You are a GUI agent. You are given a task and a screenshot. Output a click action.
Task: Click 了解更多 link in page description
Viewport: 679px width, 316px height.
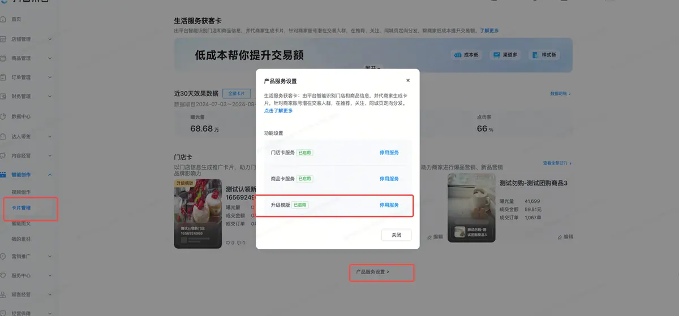[x=489, y=31]
